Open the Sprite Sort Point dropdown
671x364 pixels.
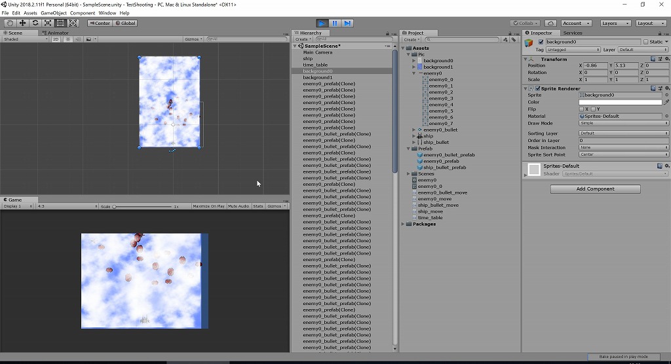tap(624, 155)
